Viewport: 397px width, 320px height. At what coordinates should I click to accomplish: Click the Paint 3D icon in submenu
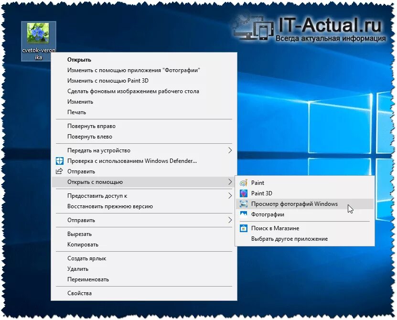pyautogui.click(x=244, y=193)
